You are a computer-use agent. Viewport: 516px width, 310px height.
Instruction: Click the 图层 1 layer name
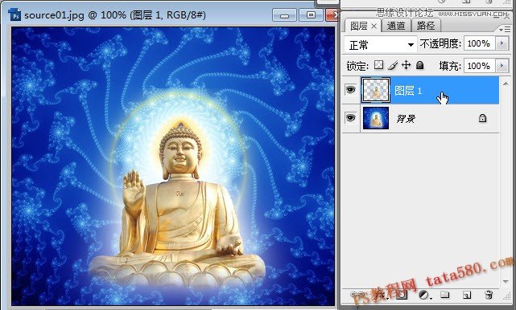coord(408,91)
